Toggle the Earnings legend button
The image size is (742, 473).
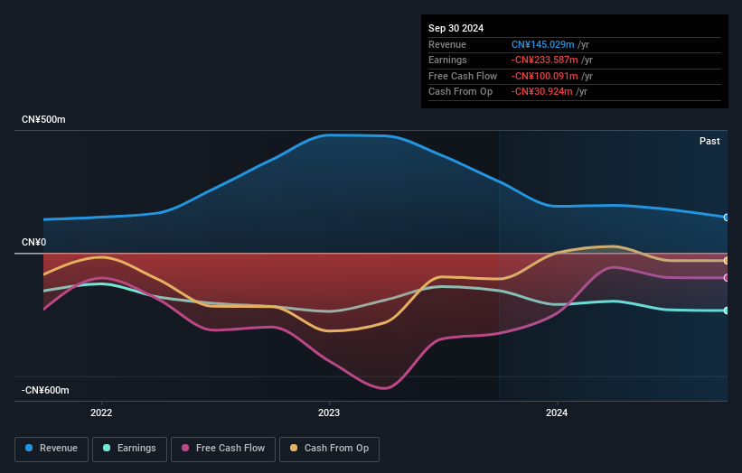(x=129, y=449)
